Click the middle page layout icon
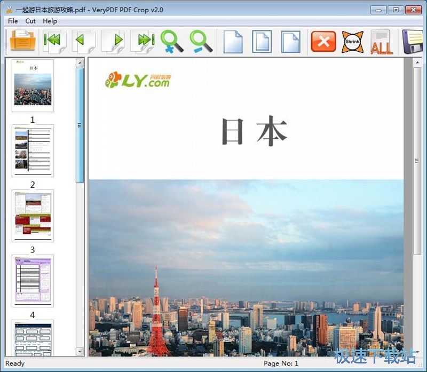Image resolution: width=427 pixels, height=372 pixels. 262,41
